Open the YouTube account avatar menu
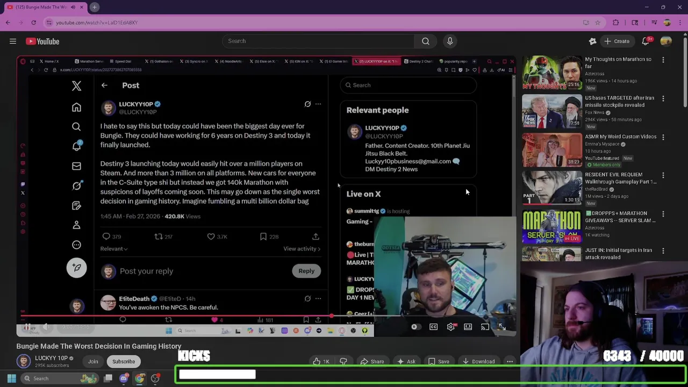 (666, 41)
